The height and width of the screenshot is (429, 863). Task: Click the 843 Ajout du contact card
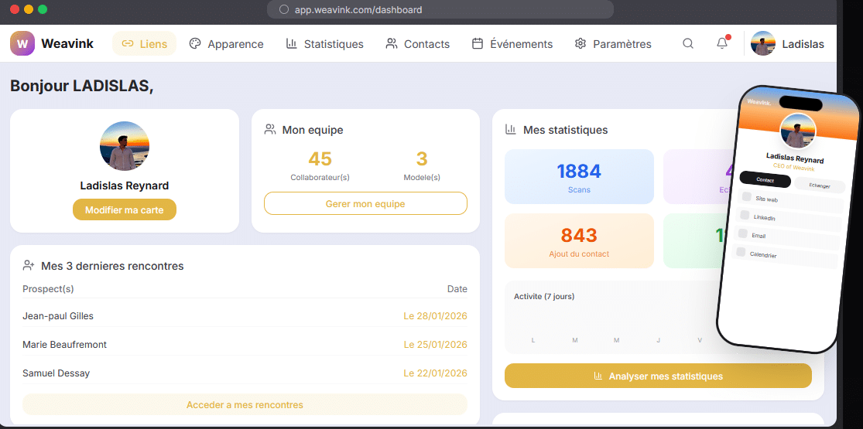579,241
